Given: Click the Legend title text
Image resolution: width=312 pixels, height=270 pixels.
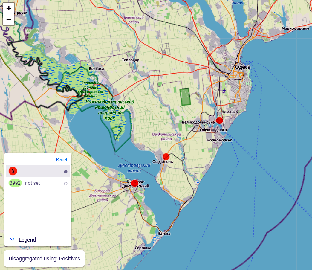Looking at the screenshot, I should coord(27,240).
